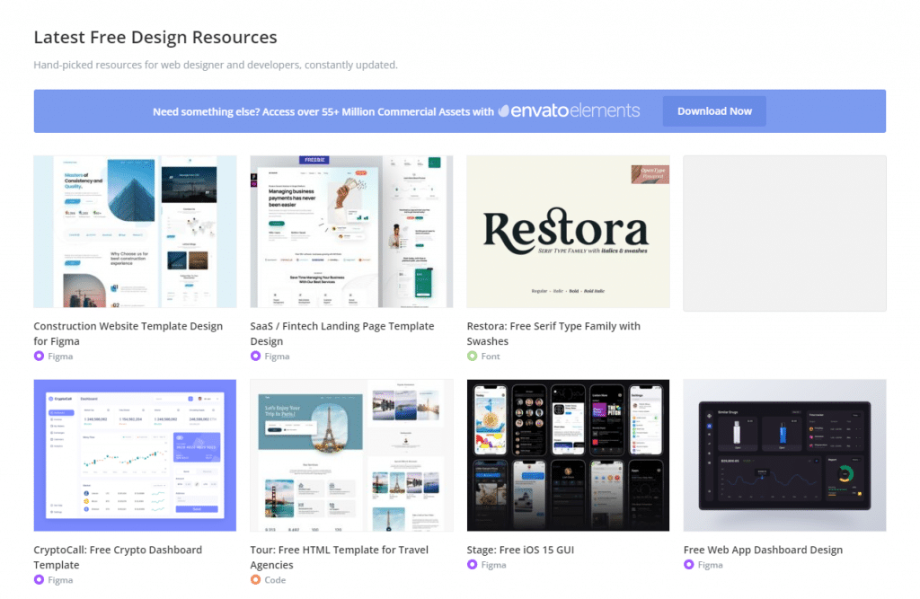Click Figma category icon under CryptoCall
920x599 pixels.
point(39,579)
